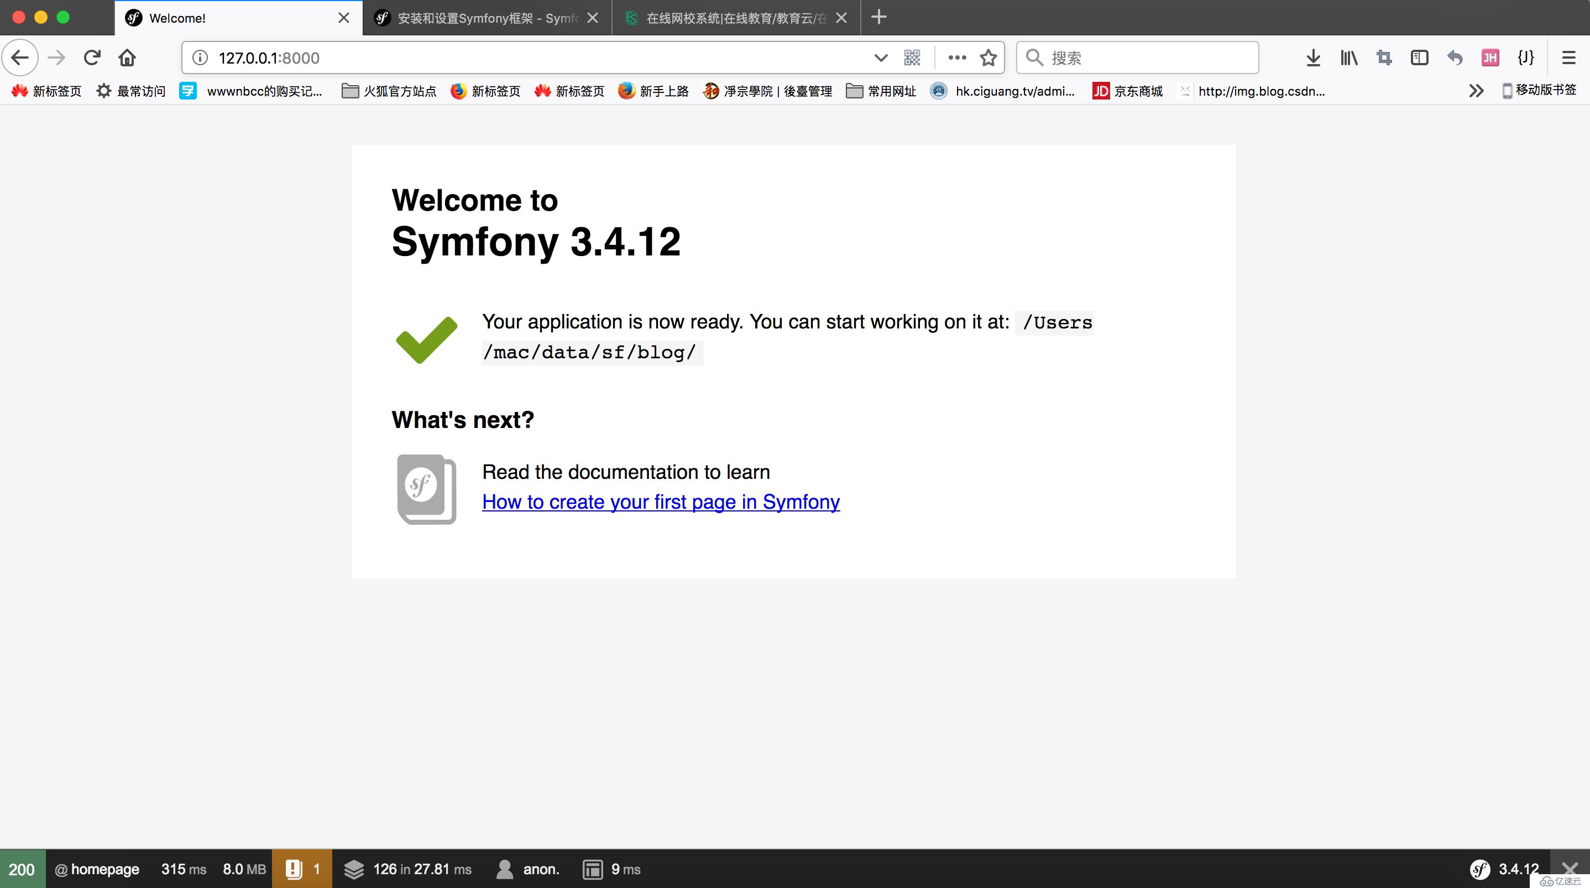Open @homepage route in profiler toolbar
The image size is (1590, 888).
coord(97,869)
